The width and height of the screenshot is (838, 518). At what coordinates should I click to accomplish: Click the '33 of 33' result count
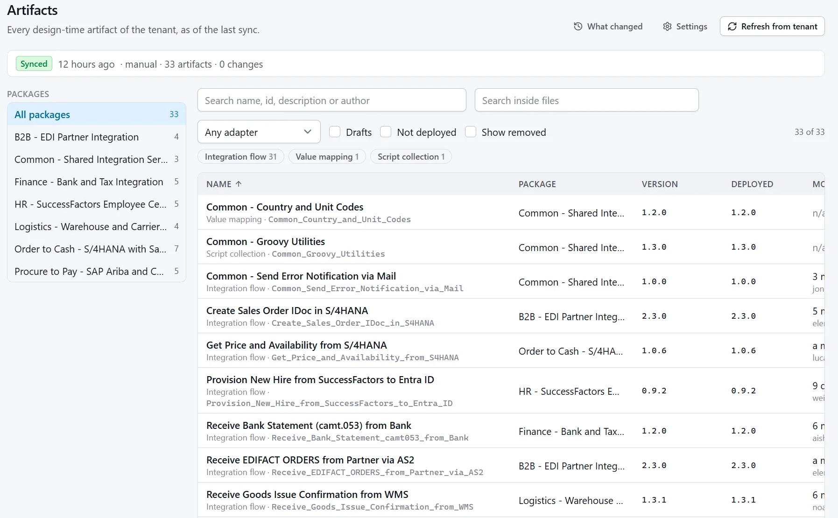(x=810, y=132)
